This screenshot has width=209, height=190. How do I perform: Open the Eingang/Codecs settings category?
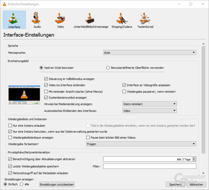click(x=122, y=20)
